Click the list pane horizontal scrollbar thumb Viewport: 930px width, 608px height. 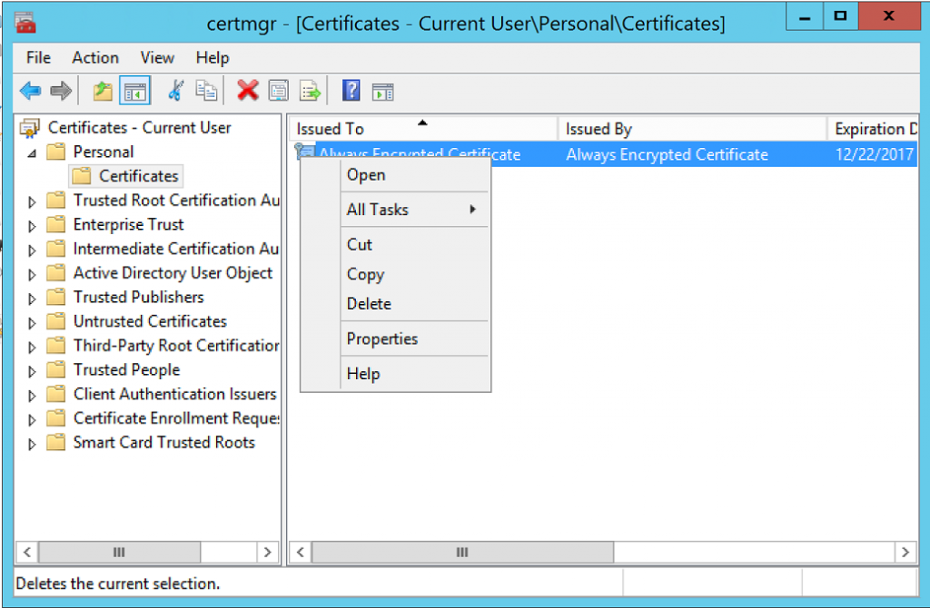point(462,553)
